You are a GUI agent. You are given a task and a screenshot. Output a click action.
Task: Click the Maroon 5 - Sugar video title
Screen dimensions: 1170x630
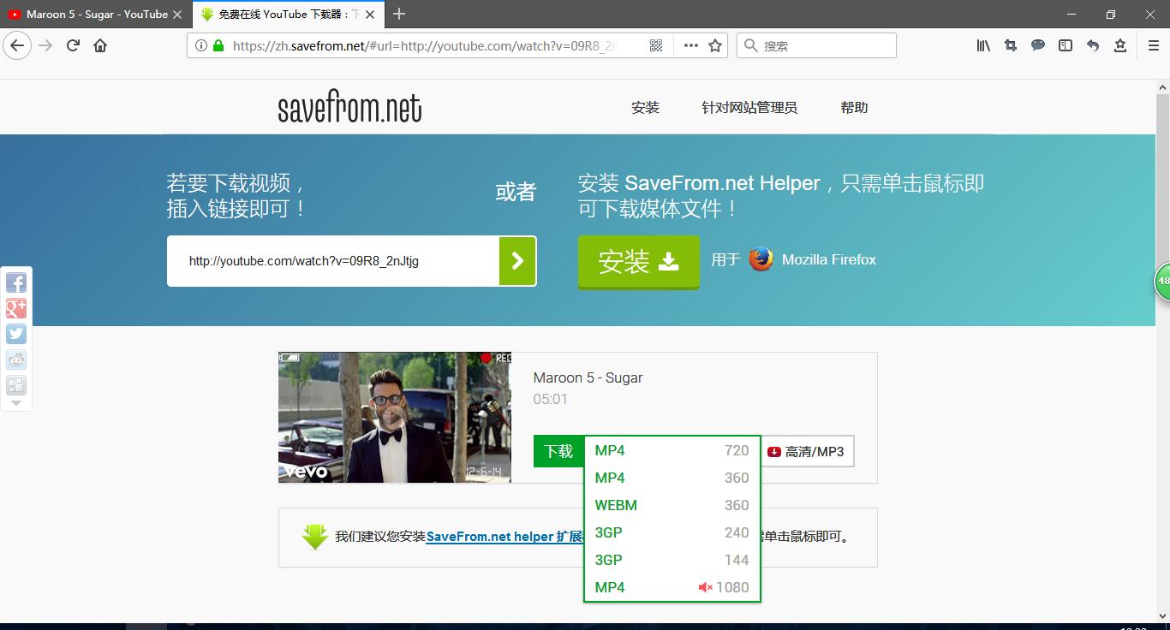(588, 377)
